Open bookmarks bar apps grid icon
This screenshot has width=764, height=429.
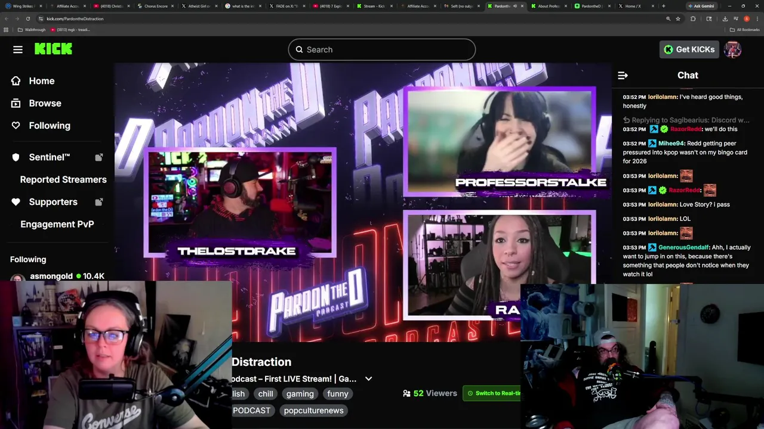pyautogui.click(x=6, y=30)
